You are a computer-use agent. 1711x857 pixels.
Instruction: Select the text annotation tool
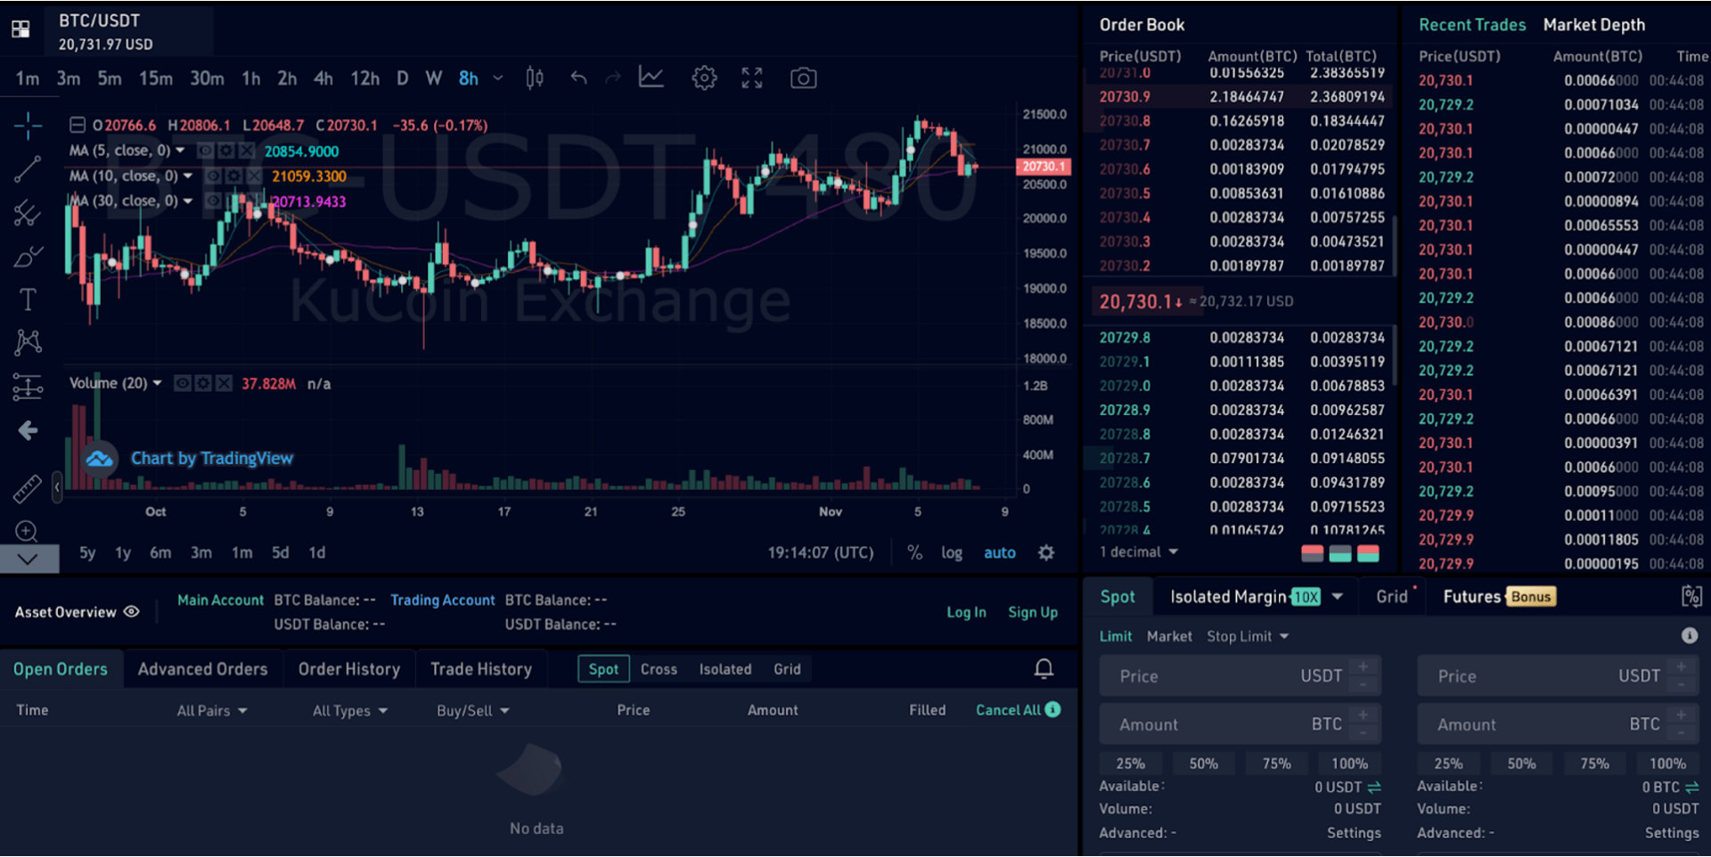coord(28,298)
